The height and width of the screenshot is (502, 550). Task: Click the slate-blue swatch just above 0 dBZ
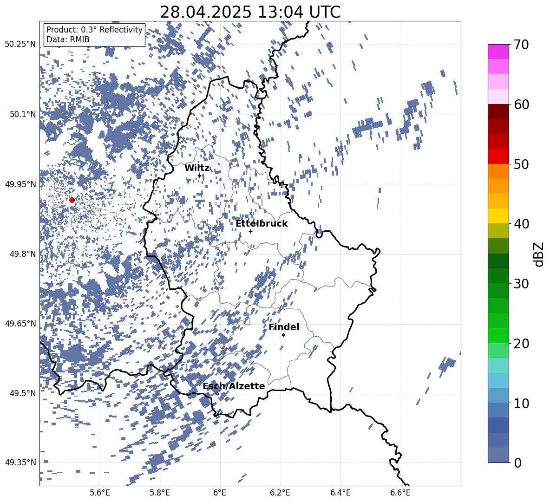coord(498,455)
